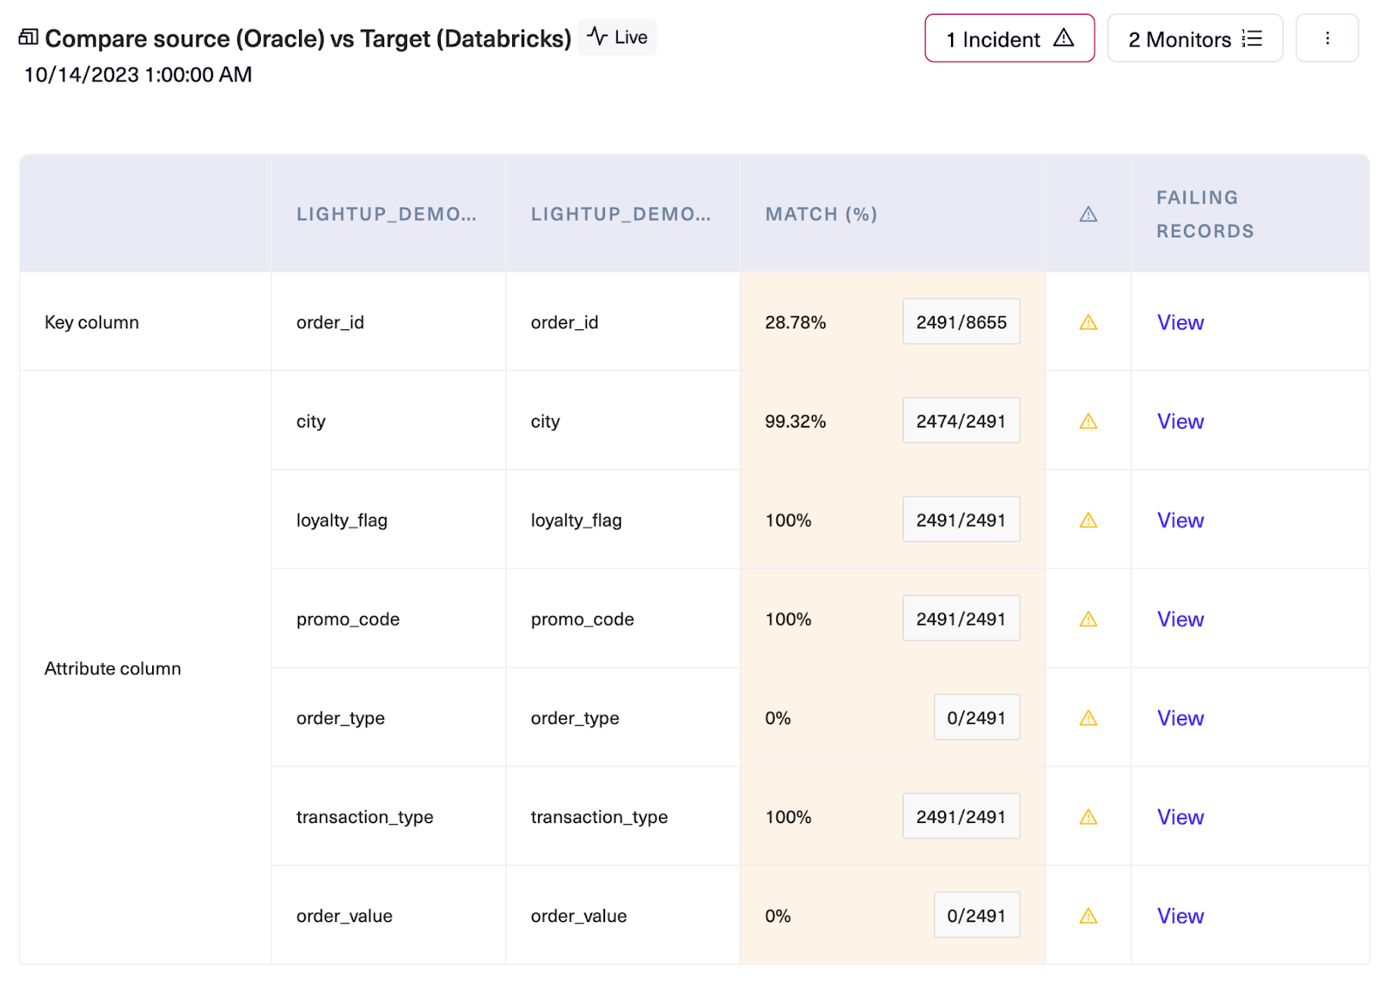Click the warning icon on the order_type row
The height and width of the screenshot is (982, 1391).
(1088, 718)
